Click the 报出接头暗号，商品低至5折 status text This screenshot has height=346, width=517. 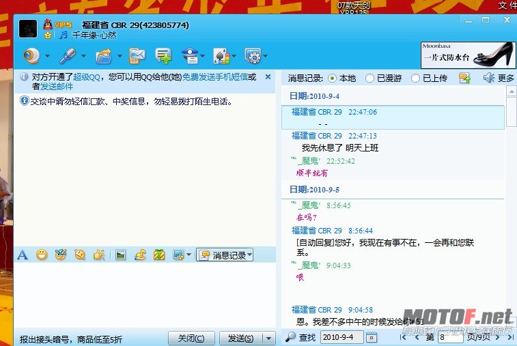click(70, 339)
